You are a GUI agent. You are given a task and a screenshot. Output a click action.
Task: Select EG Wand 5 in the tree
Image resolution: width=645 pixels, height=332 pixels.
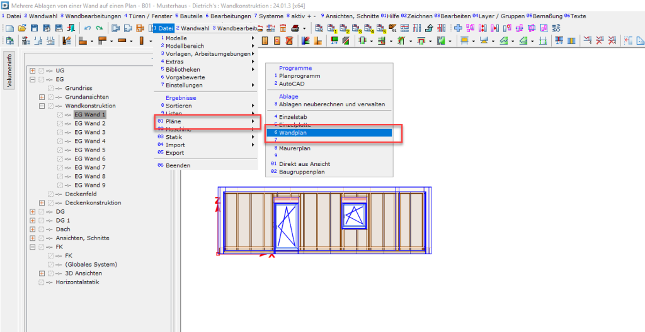pos(89,150)
